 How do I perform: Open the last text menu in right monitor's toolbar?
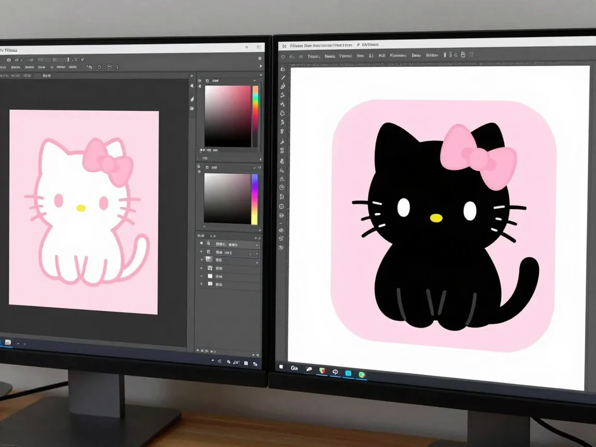[432, 55]
